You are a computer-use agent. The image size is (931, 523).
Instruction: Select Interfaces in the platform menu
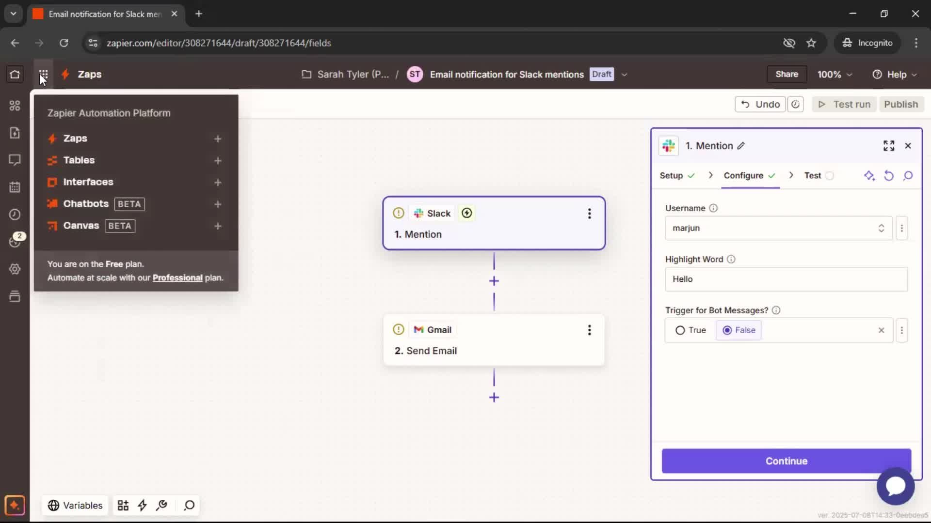pos(88,182)
